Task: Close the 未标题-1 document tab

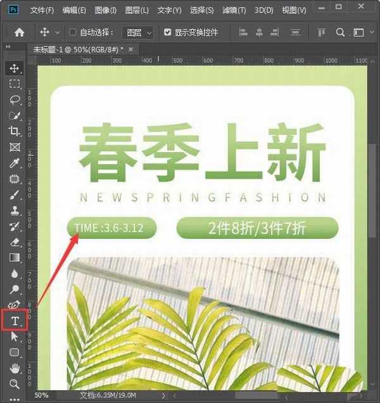Action: 131,49
